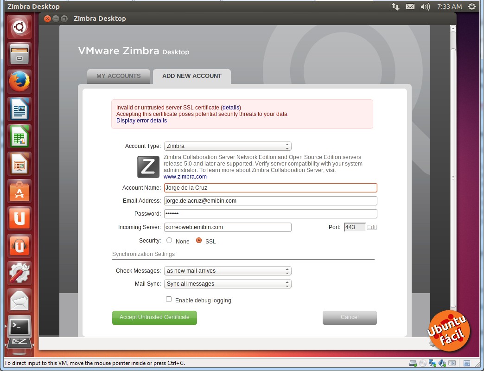Open session gear menu in top panel
The width and height of the screenshot is (484, 371).
[472, 6]
